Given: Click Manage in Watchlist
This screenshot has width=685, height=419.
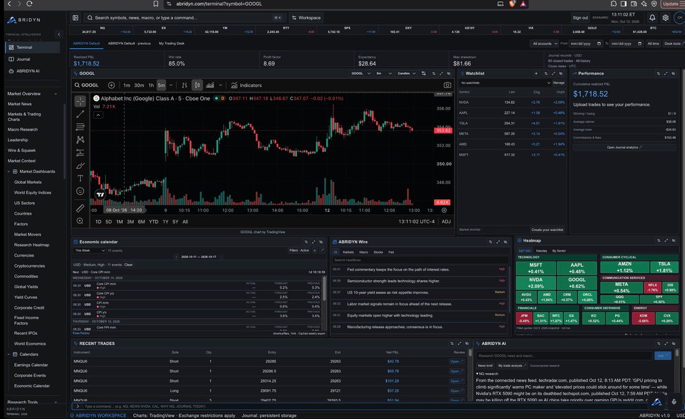Looking at the screenshot, I should pos(559,83).
